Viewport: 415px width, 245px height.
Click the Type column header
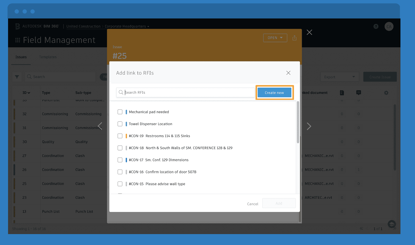(46, 93)
